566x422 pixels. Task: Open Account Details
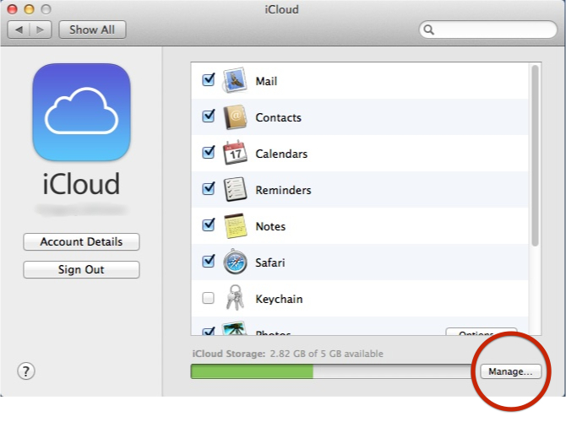[x=81, y=242]
